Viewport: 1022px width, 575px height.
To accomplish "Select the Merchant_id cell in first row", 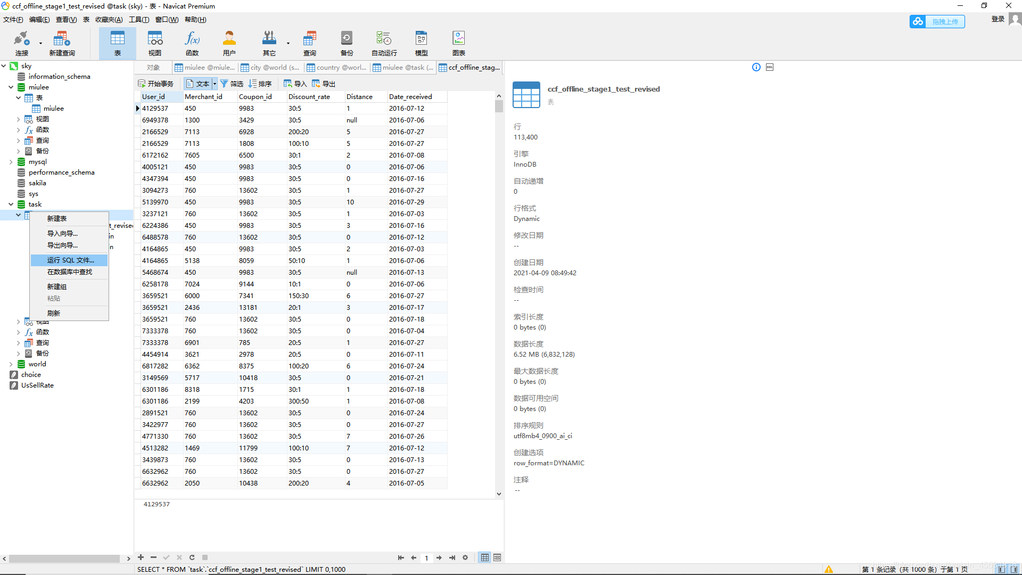I will tap(209, 109).
